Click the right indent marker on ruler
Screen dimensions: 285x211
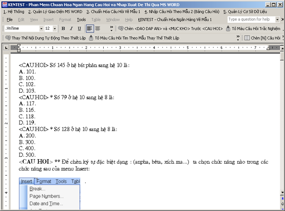pyautogui.click(x=269, y=48)
